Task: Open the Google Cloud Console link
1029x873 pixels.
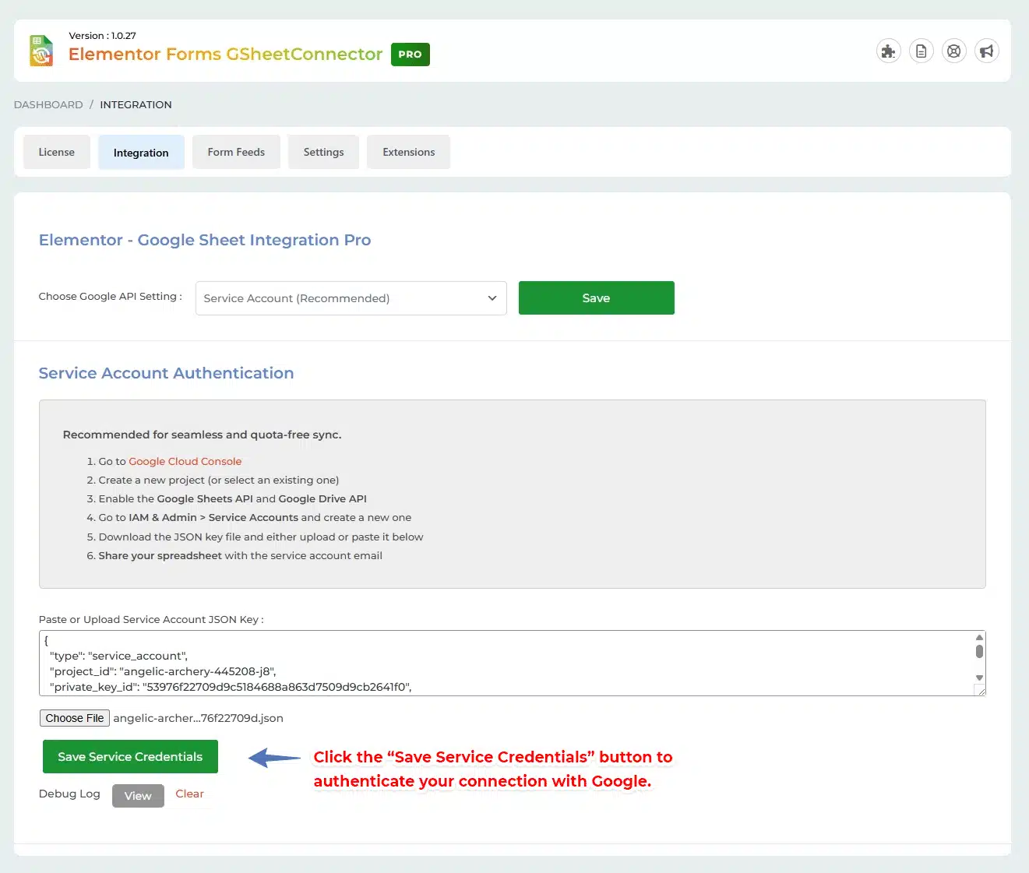Action: tap(185, 462)
